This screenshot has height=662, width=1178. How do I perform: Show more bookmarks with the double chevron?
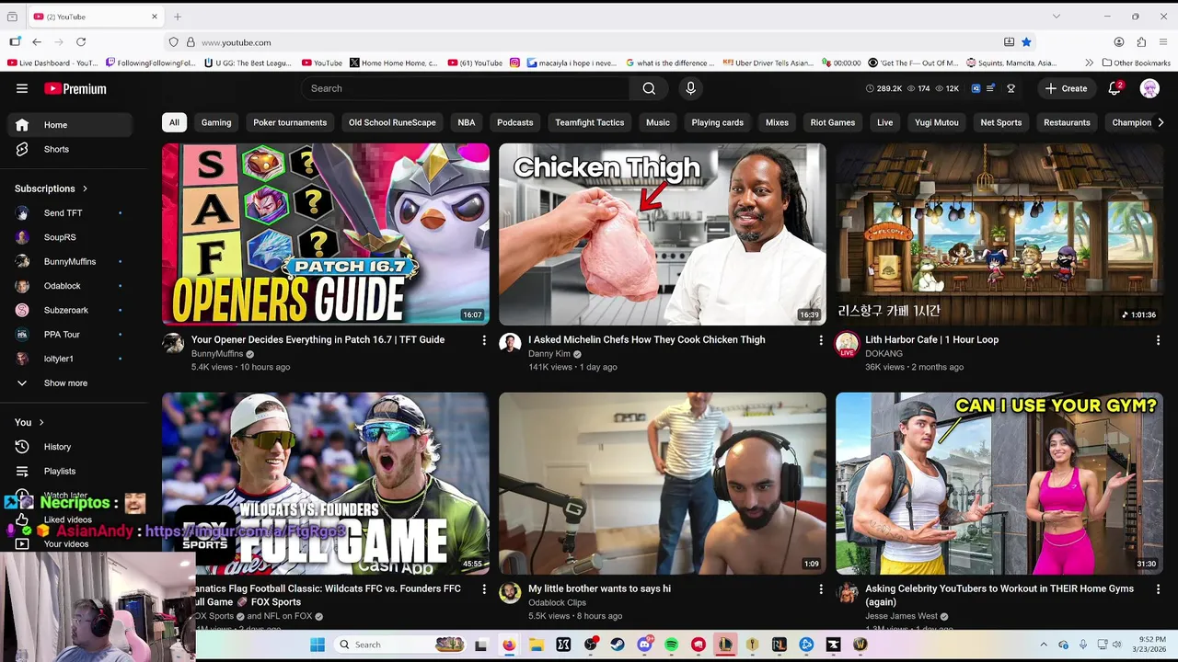1090,63
